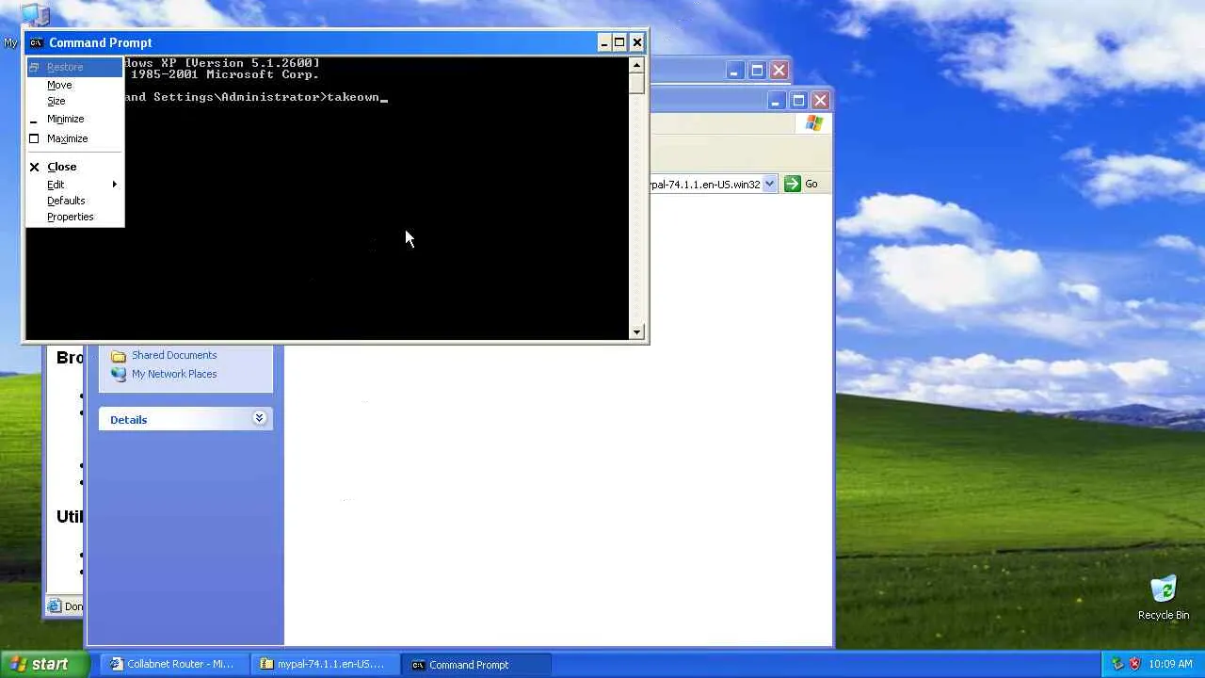Click the Go button in Explorer
1205x678 pixels.
click(801, 184)
